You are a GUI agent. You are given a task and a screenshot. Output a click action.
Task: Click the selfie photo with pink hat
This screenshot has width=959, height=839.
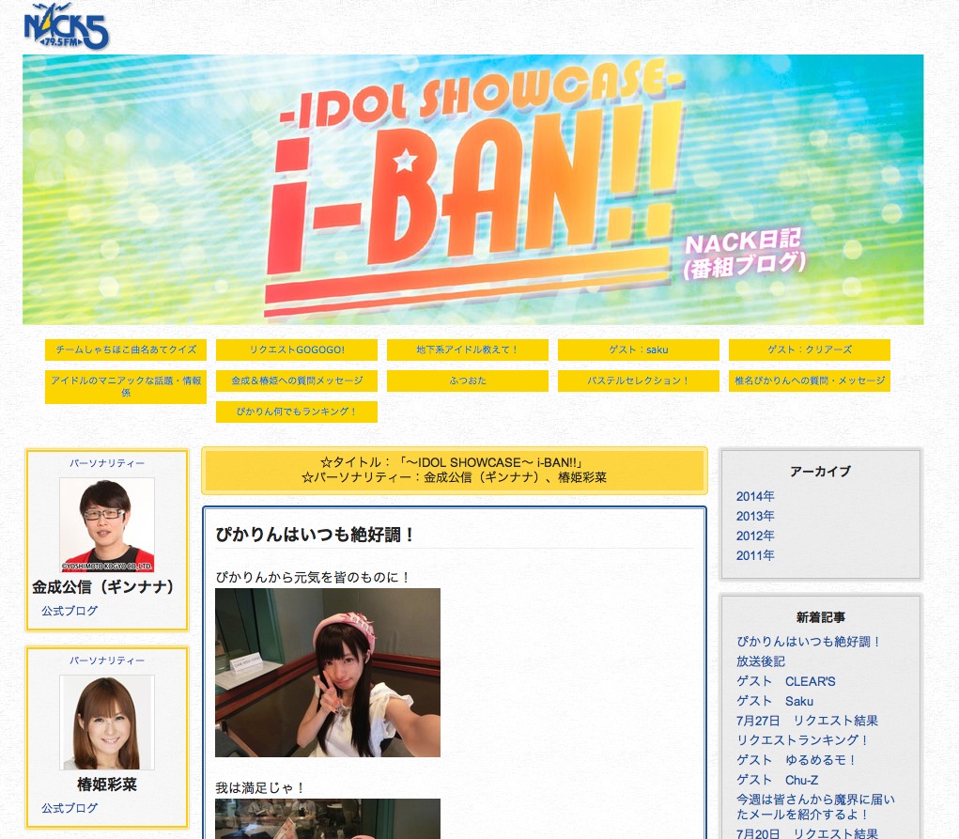328,673
